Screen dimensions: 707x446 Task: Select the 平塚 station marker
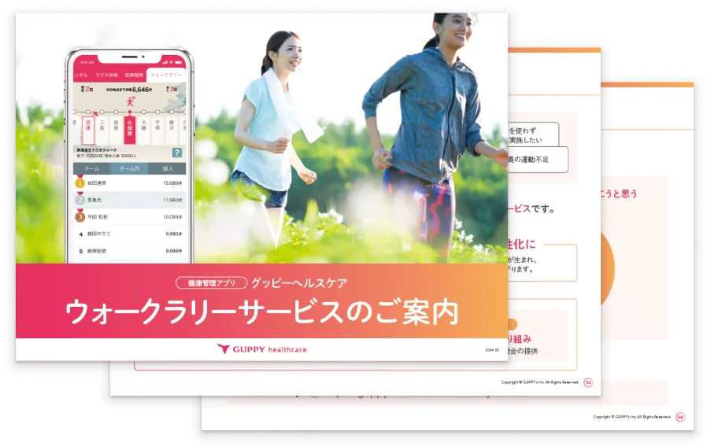[157, 130]
